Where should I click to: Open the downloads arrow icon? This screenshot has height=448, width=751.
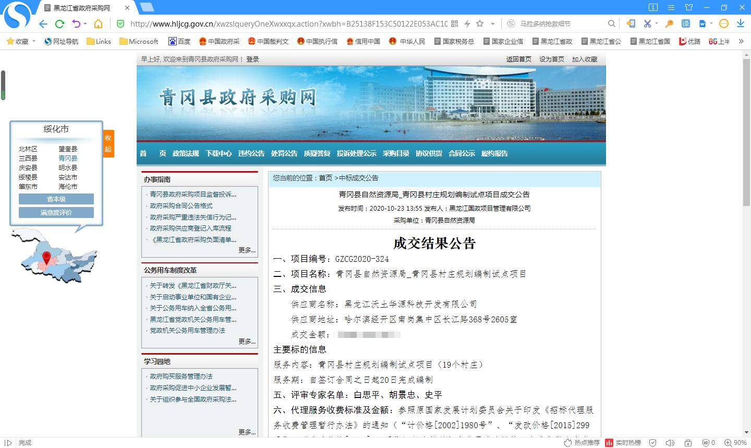pyautogui.click(x=740, y=23)
